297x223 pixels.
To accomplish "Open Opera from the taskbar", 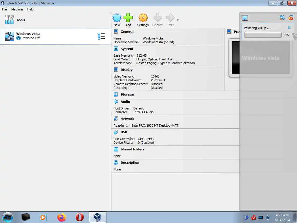I will coord(80,217).
